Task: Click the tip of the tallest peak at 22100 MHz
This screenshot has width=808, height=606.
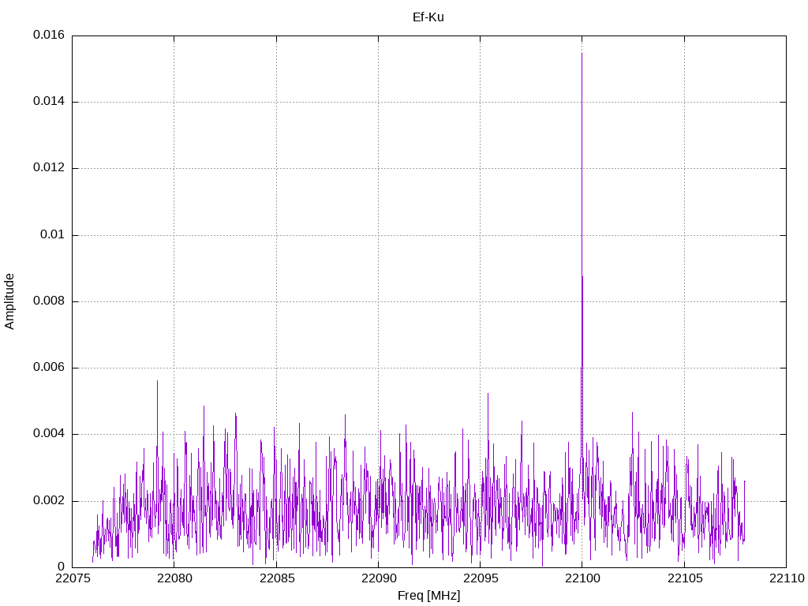Action: [x=582, y=54]
